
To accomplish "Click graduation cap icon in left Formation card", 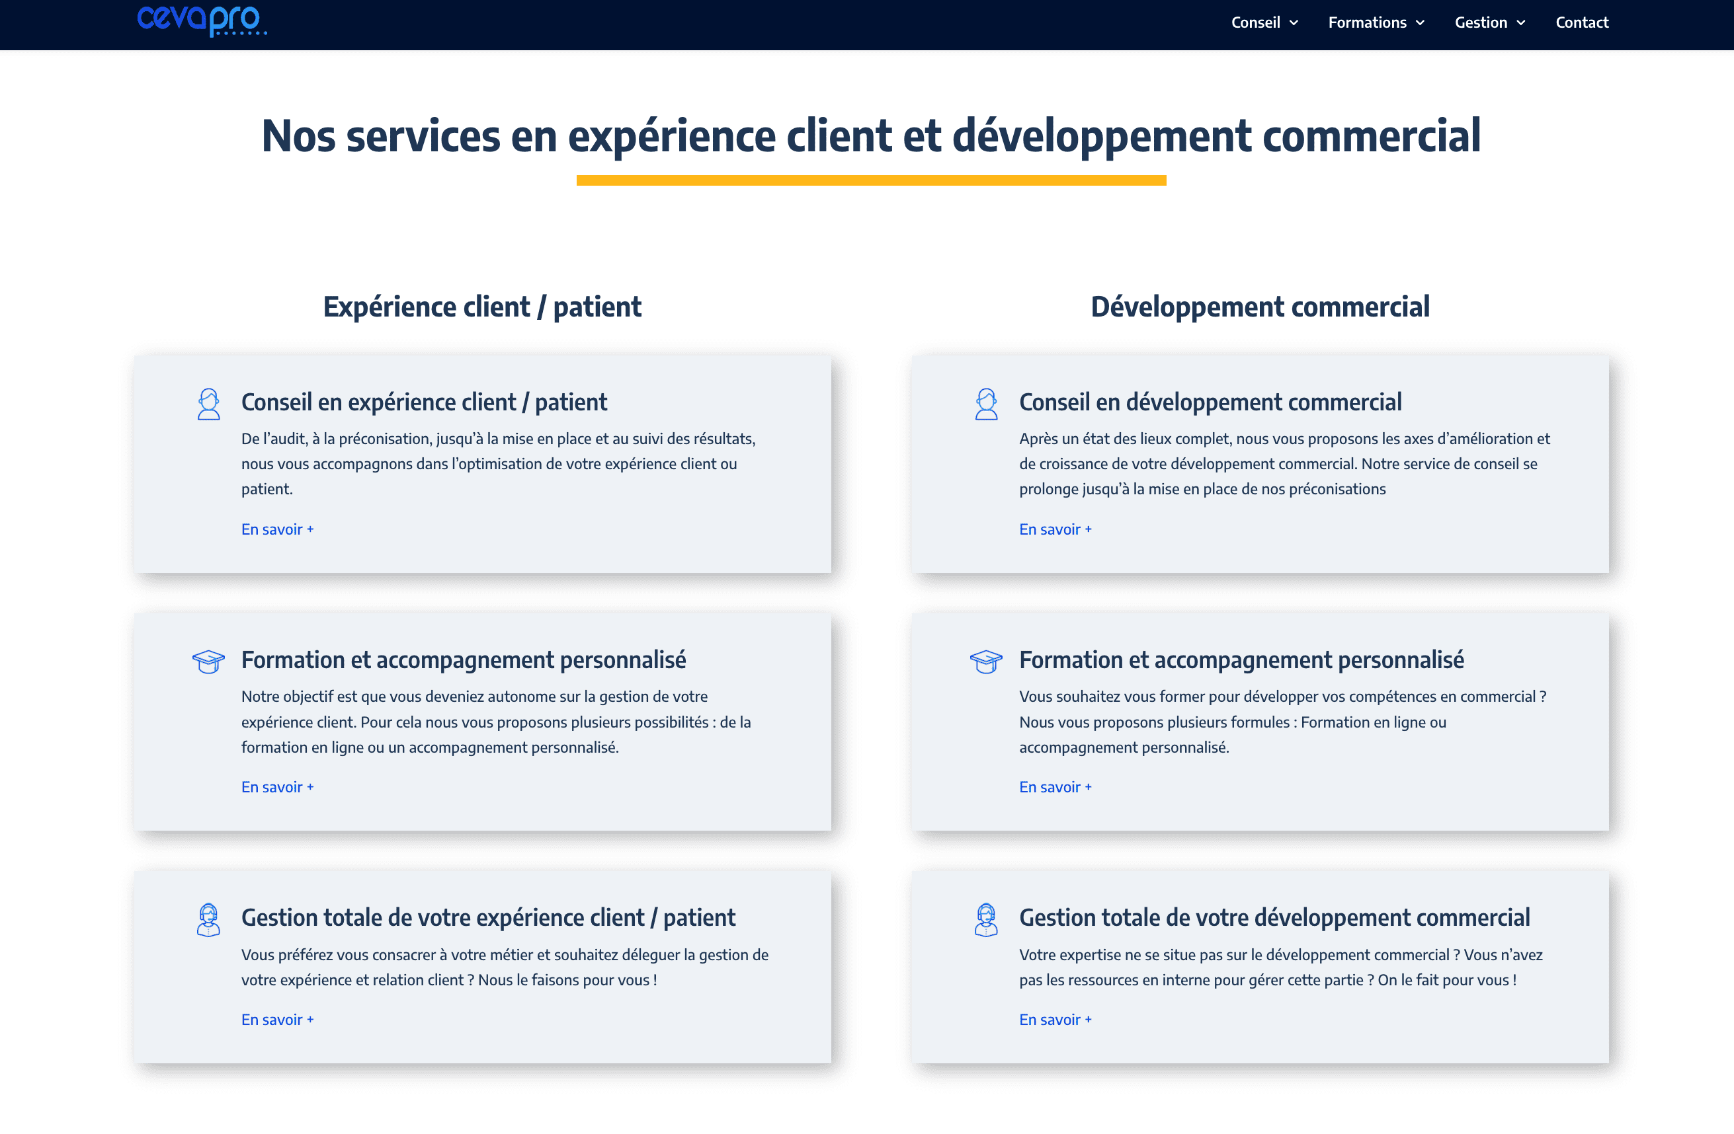I will pyautogui.click(x=208, y=661).
